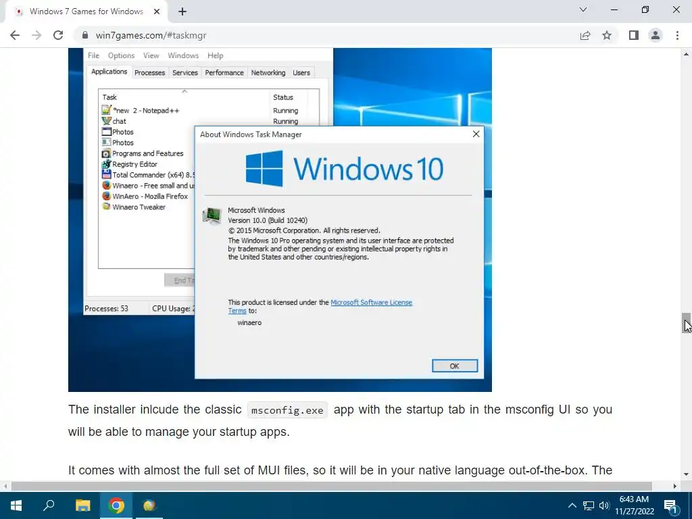692x519 pixels.
Task: Reload the current page
Action: (58, 35)
